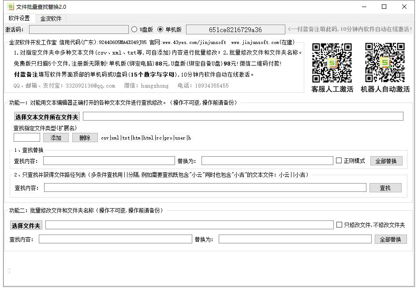This screenshot has height=290, width=418.
Task: Click the 查找 button
Action: click(385, 188)
